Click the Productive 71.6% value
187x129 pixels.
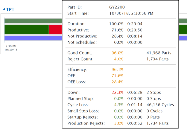point(117,30)
